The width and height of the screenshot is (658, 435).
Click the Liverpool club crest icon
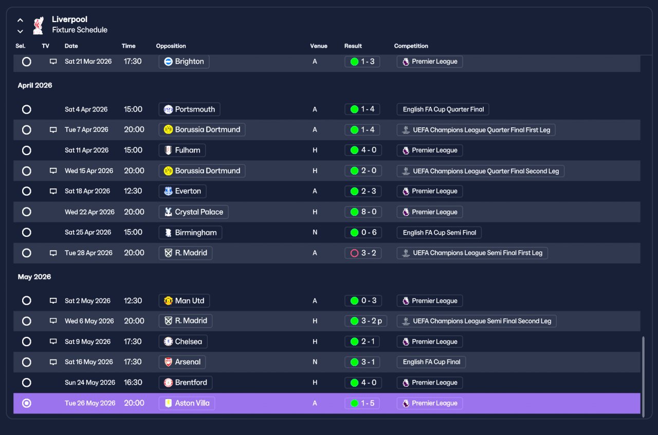point(38,25)
